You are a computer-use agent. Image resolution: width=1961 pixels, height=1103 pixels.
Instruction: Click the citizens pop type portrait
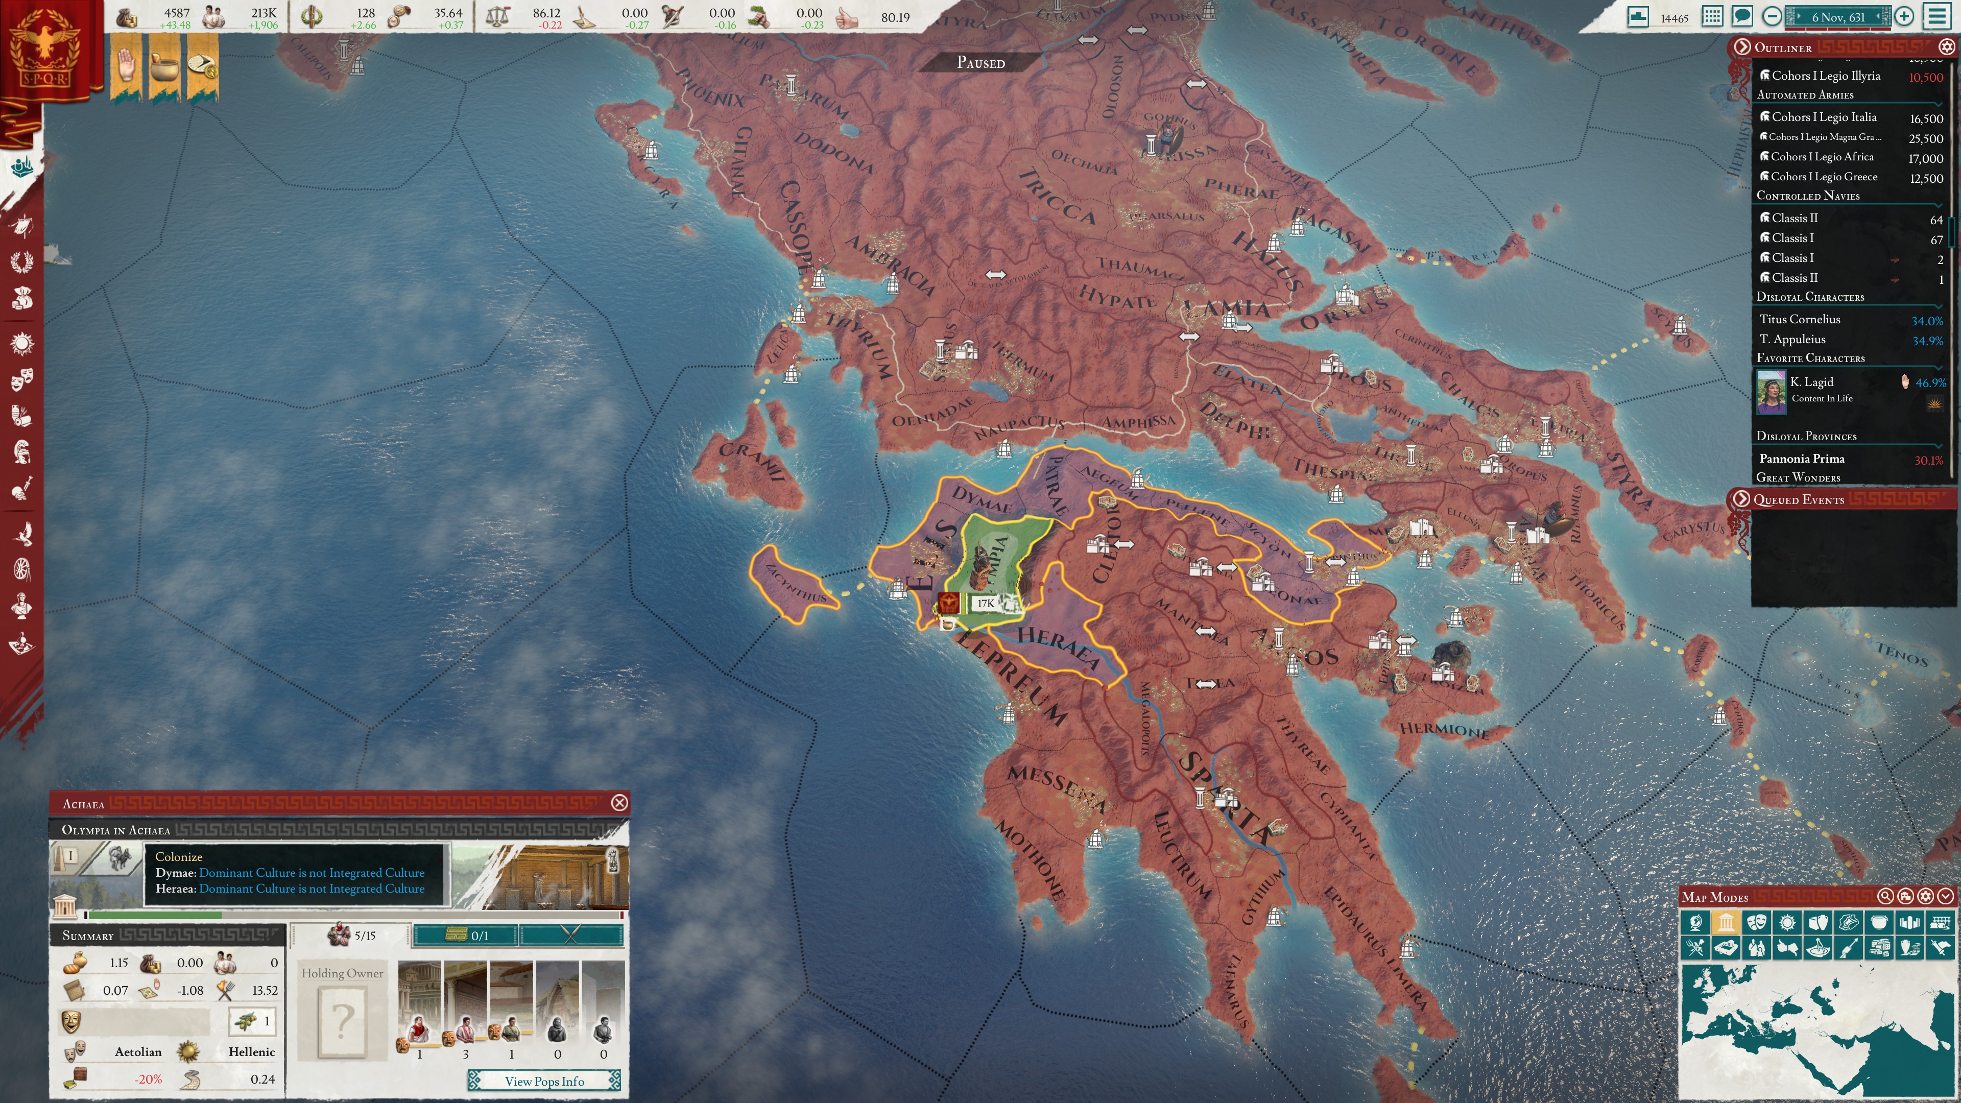pyautogui.click(x=466, y=1030)
